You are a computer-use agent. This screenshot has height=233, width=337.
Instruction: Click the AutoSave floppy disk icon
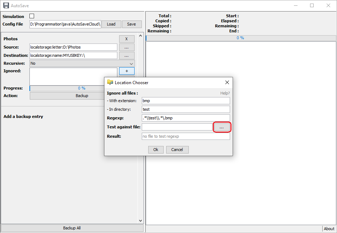click(6, 6)
